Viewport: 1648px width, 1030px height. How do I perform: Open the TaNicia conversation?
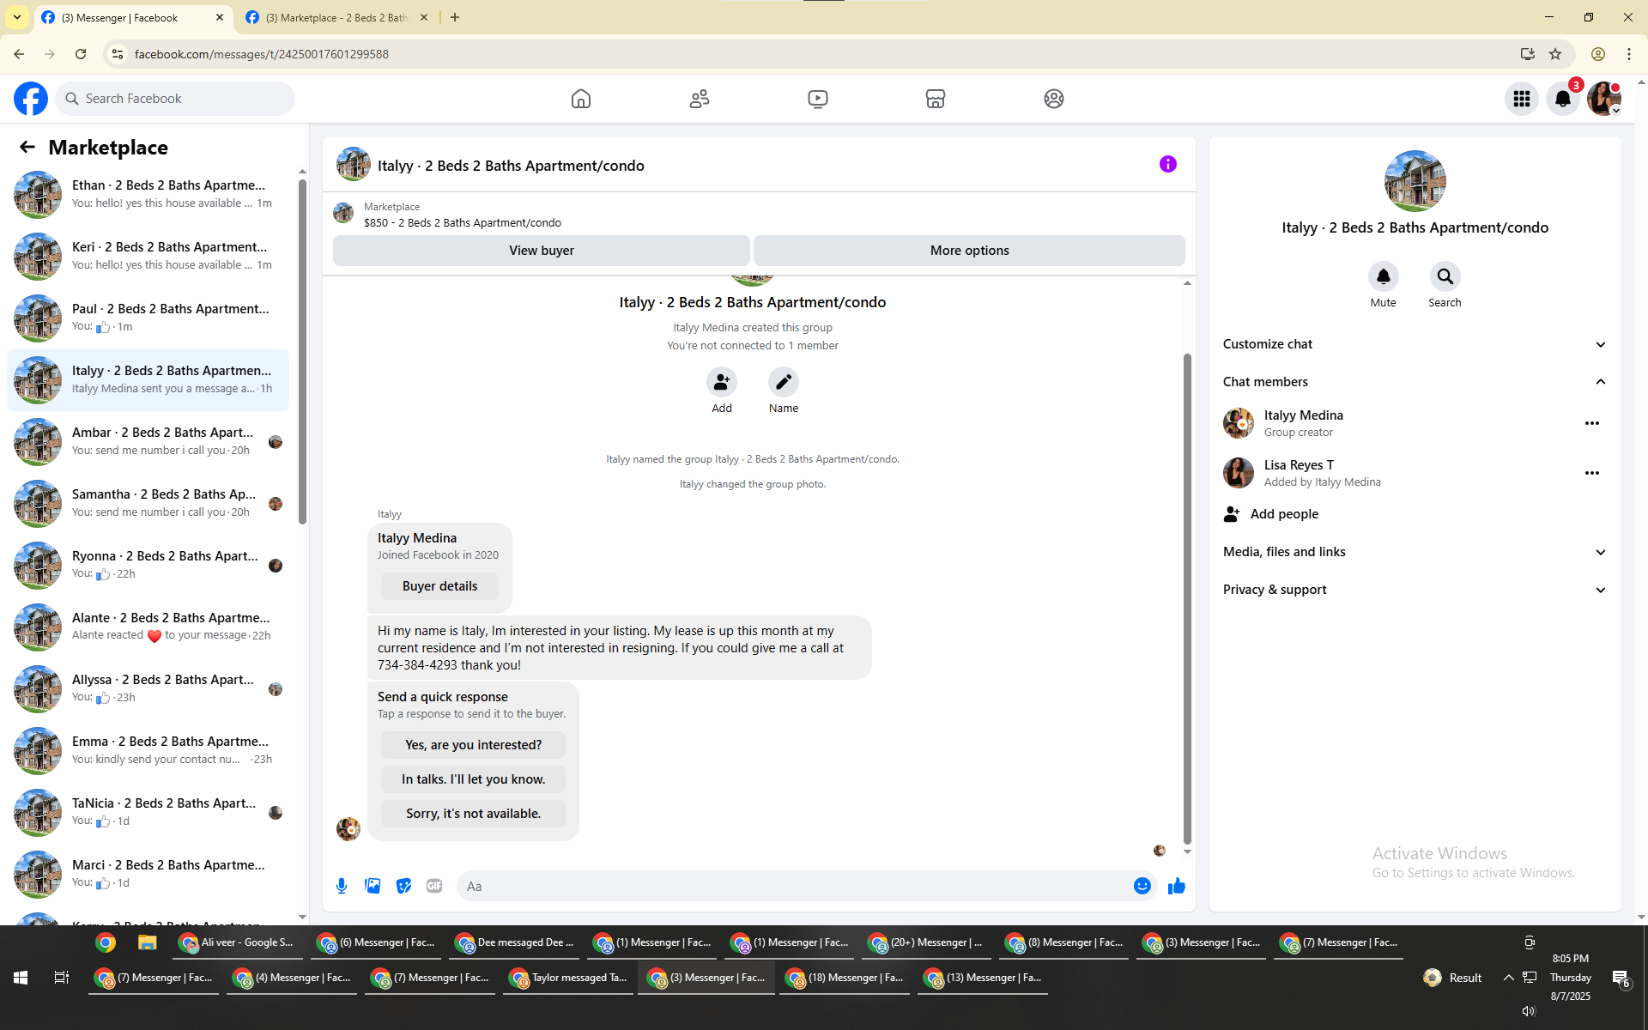coord(148,812)
